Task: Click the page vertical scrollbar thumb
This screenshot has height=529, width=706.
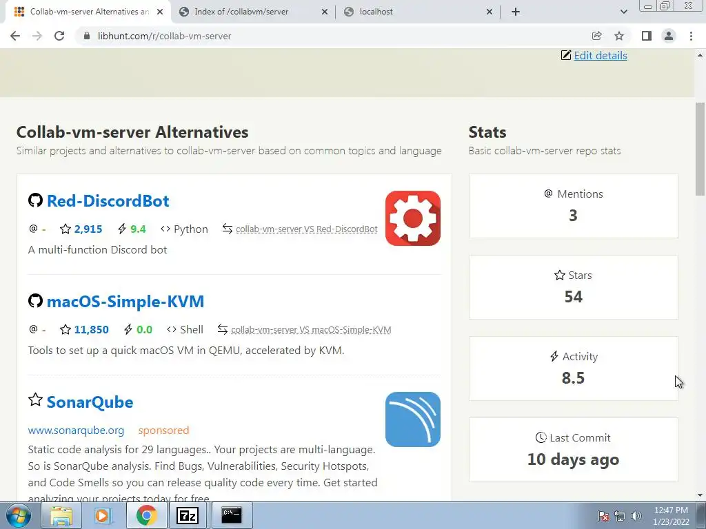Action: [x=700, y=149]
